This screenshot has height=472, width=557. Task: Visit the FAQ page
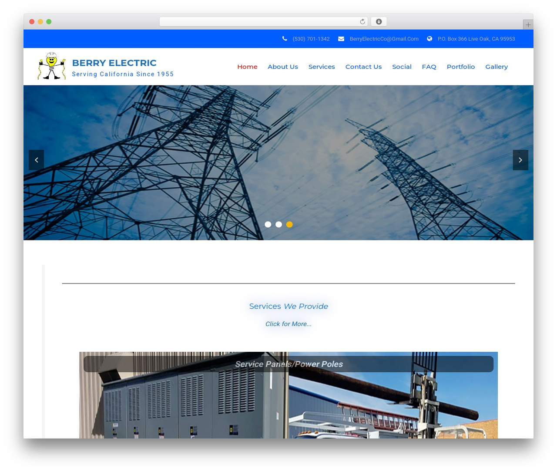429,67
